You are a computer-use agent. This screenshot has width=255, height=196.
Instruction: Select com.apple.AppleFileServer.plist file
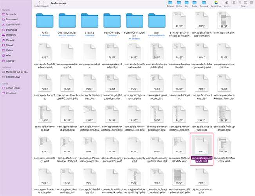point(45,52)
